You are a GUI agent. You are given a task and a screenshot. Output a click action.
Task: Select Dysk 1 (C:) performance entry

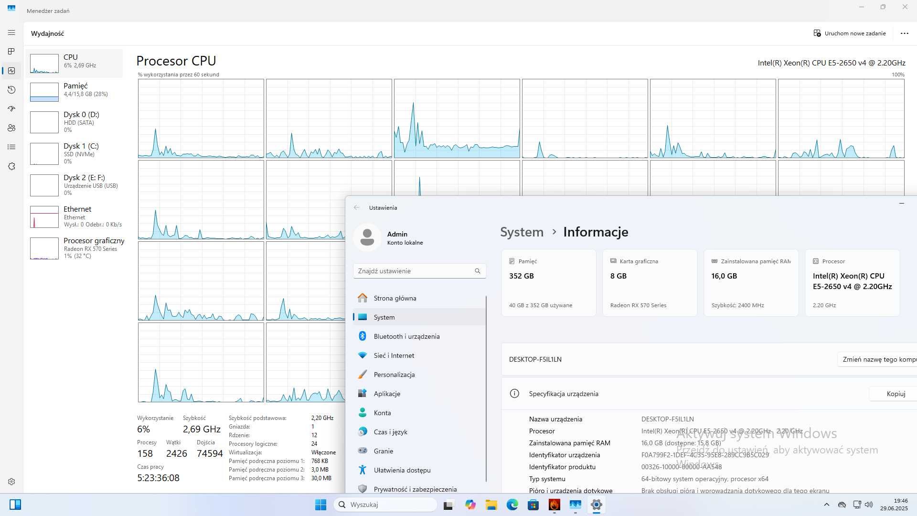75,153
